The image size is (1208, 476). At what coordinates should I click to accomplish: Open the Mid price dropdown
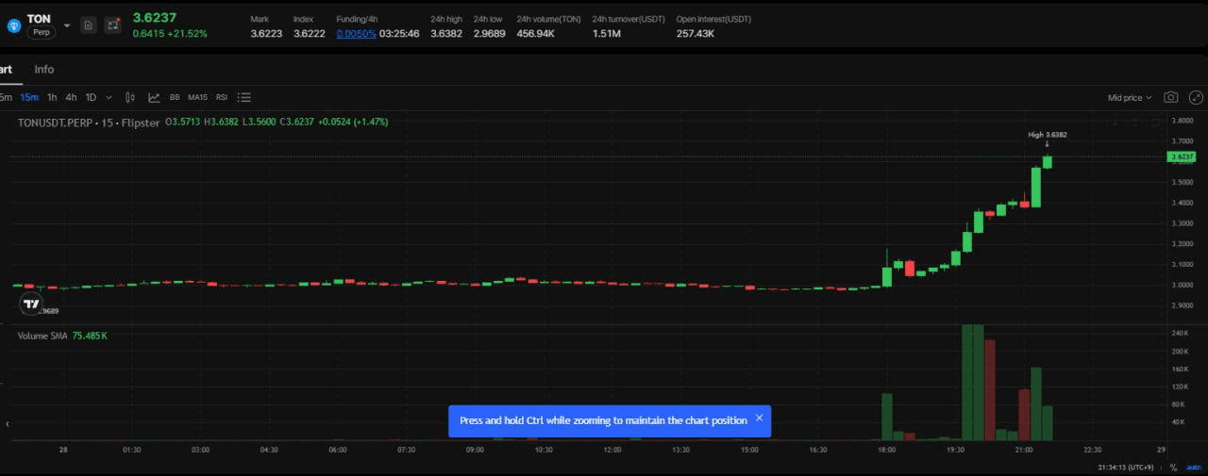tap(1130, 97)
